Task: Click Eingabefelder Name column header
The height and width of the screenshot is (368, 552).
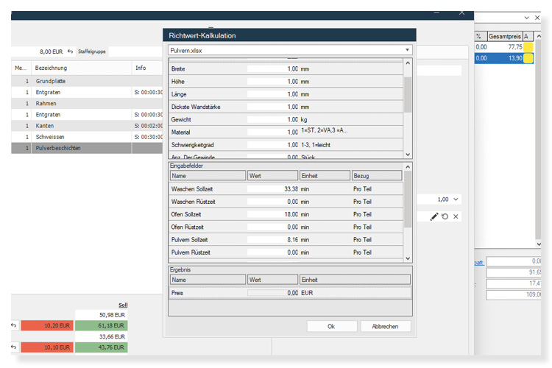Action: (x=208, y=176)
